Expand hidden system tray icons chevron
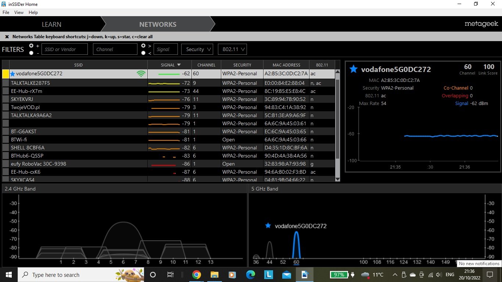This screenshot has height=282, width=502. pyautogui.click(x=395, y=275)
